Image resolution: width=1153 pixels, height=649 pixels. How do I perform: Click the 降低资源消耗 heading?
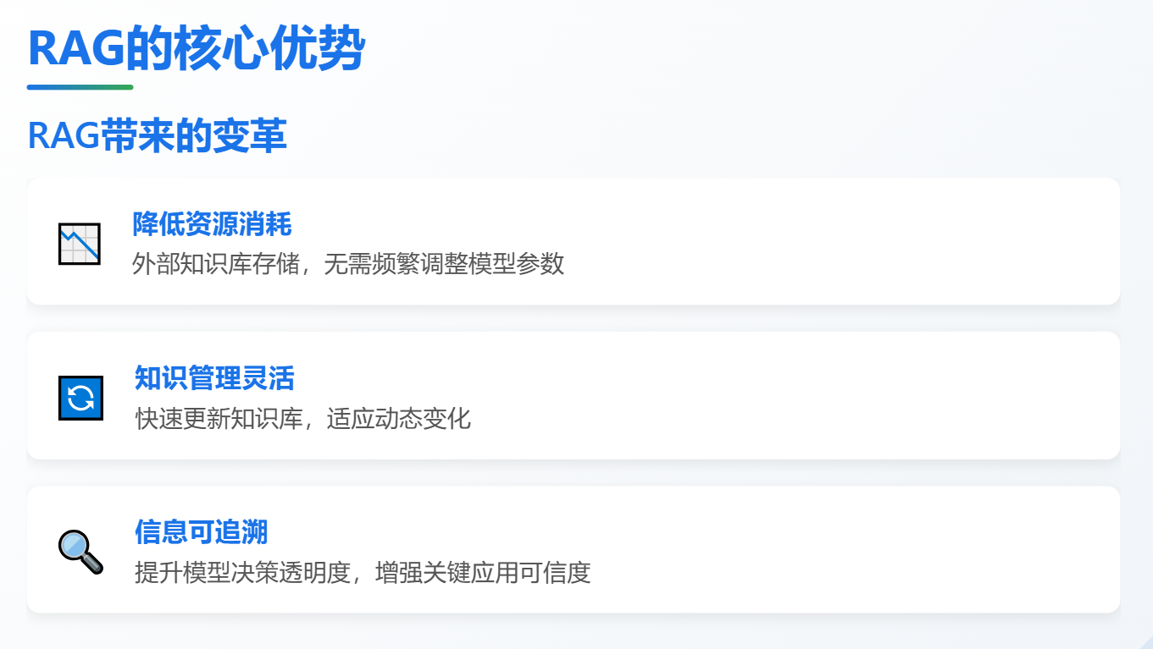click(x=212, y=224)
